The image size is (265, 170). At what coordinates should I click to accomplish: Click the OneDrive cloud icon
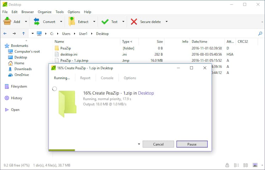[10, 75]
